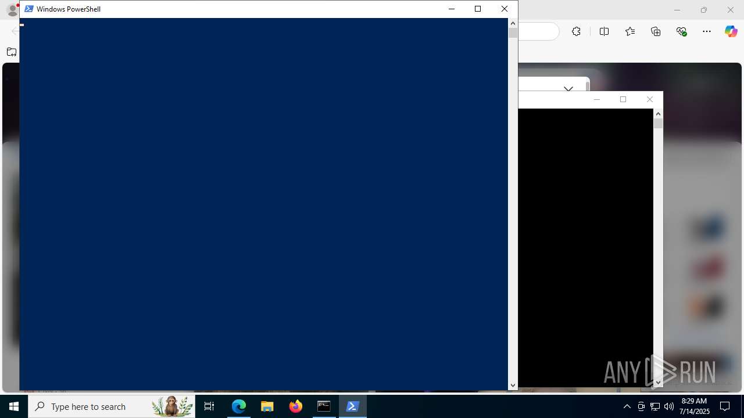Open the Copilot icon in Edge

[731, 31]
